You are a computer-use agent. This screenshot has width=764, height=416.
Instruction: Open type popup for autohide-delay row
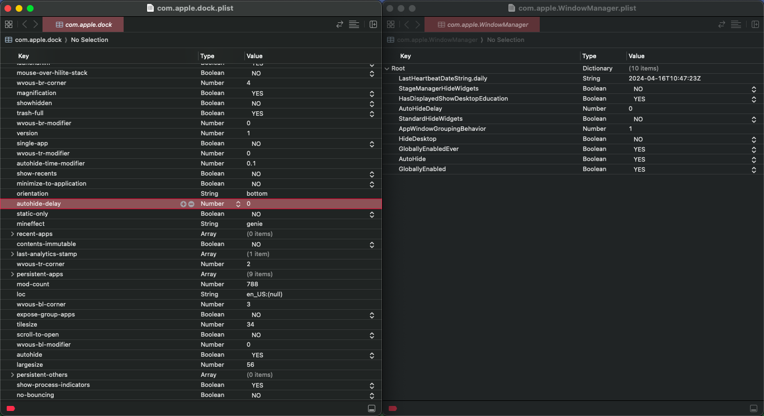238,204
